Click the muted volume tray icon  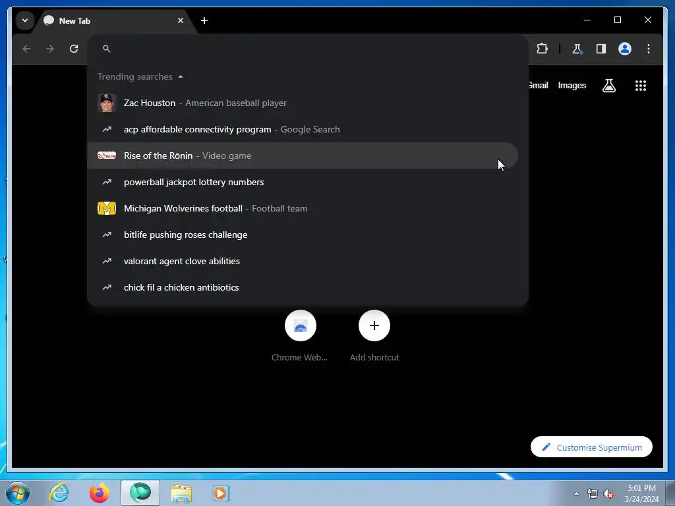[x=608, y=494]
